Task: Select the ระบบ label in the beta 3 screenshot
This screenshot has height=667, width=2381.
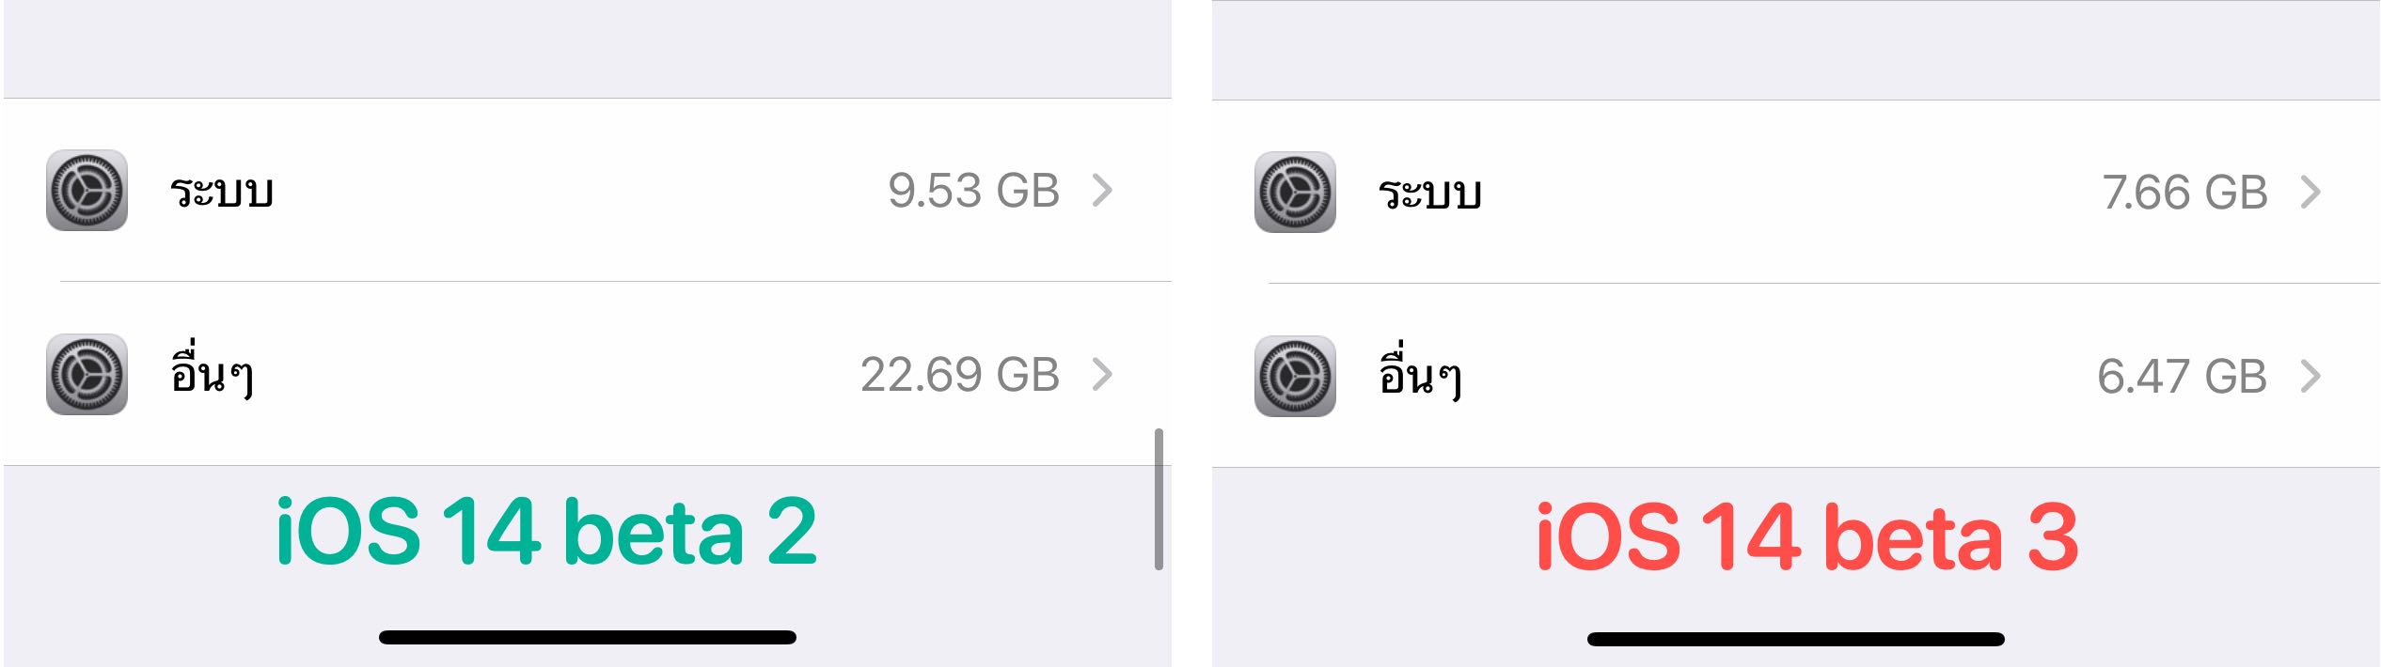Action: 1430,194
